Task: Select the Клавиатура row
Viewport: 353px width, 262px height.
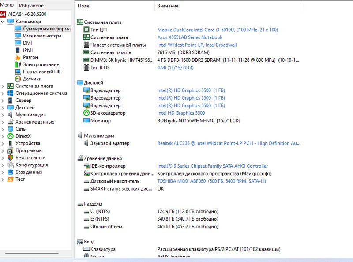Action: 189,249
